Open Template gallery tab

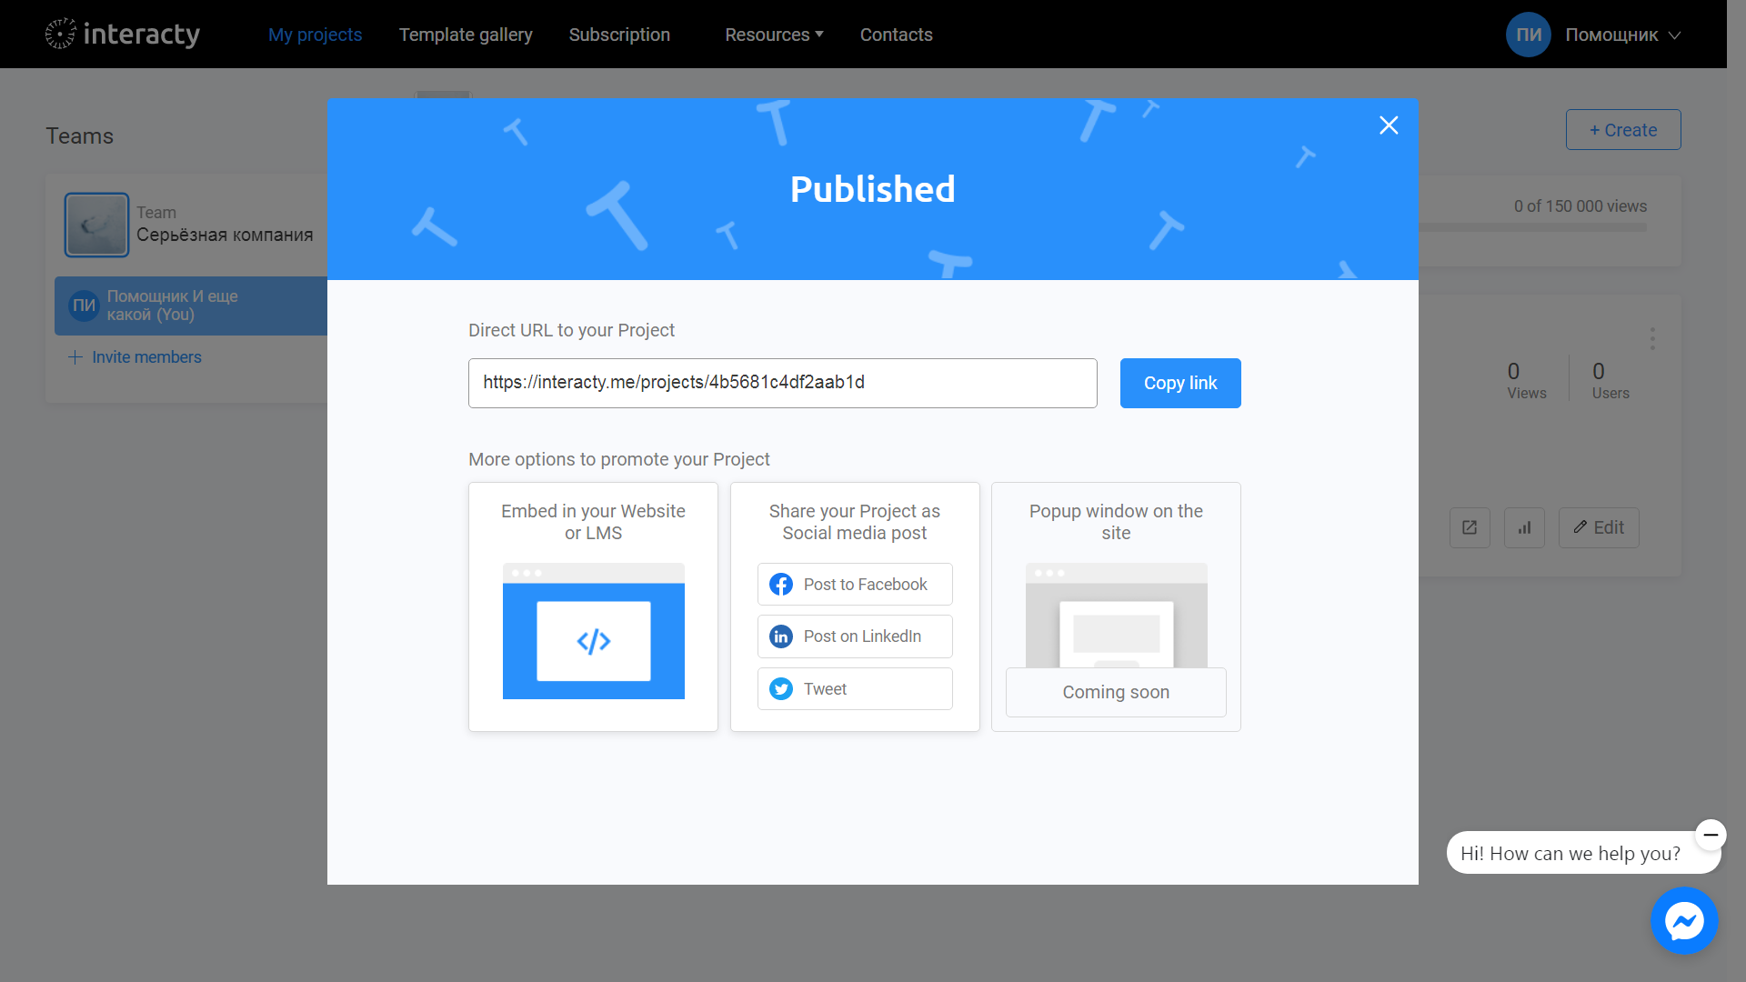(x=466, y=34)
